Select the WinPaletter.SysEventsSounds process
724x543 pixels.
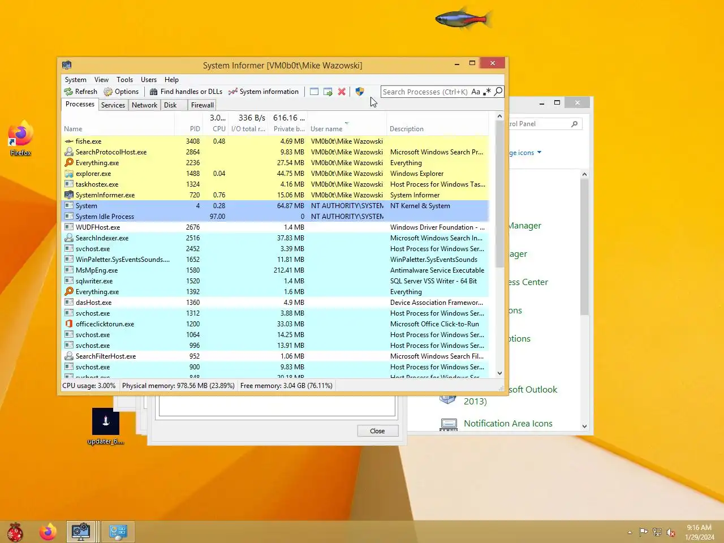point(275,260)
